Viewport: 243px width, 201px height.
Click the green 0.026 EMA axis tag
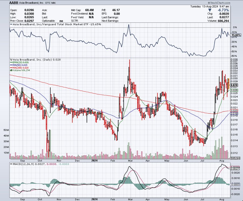(x=234, y=90)
